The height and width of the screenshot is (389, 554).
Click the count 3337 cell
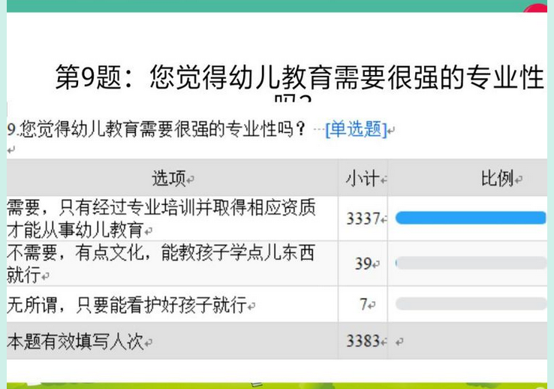(x=363, y=219)
